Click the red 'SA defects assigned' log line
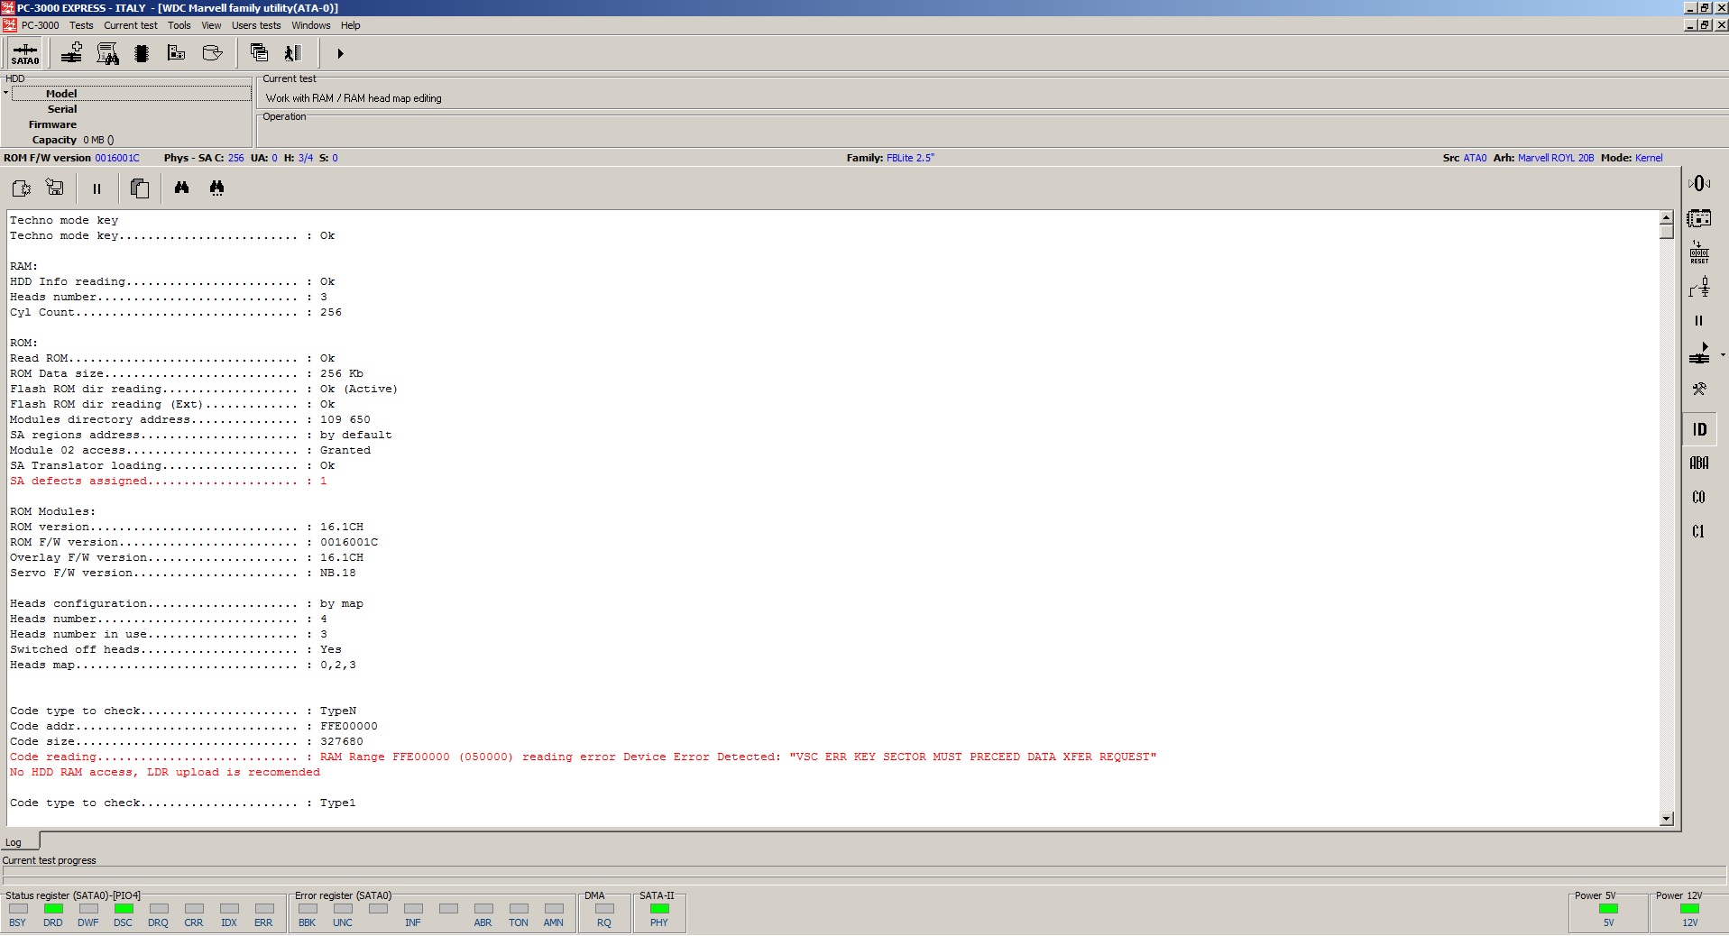 [169, 481]
